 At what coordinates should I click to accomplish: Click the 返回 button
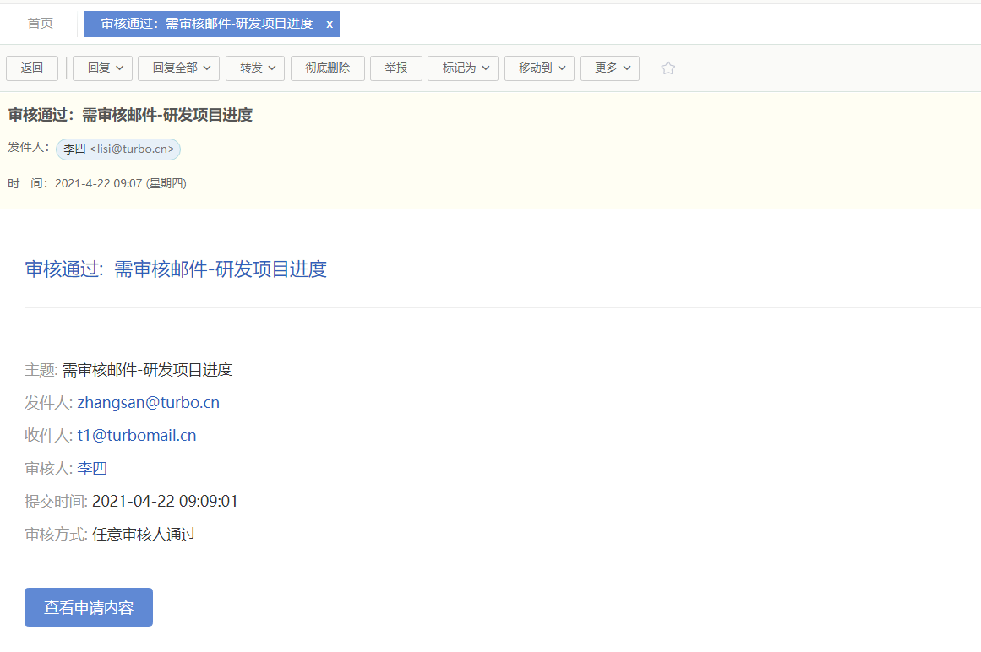point(32,68)
